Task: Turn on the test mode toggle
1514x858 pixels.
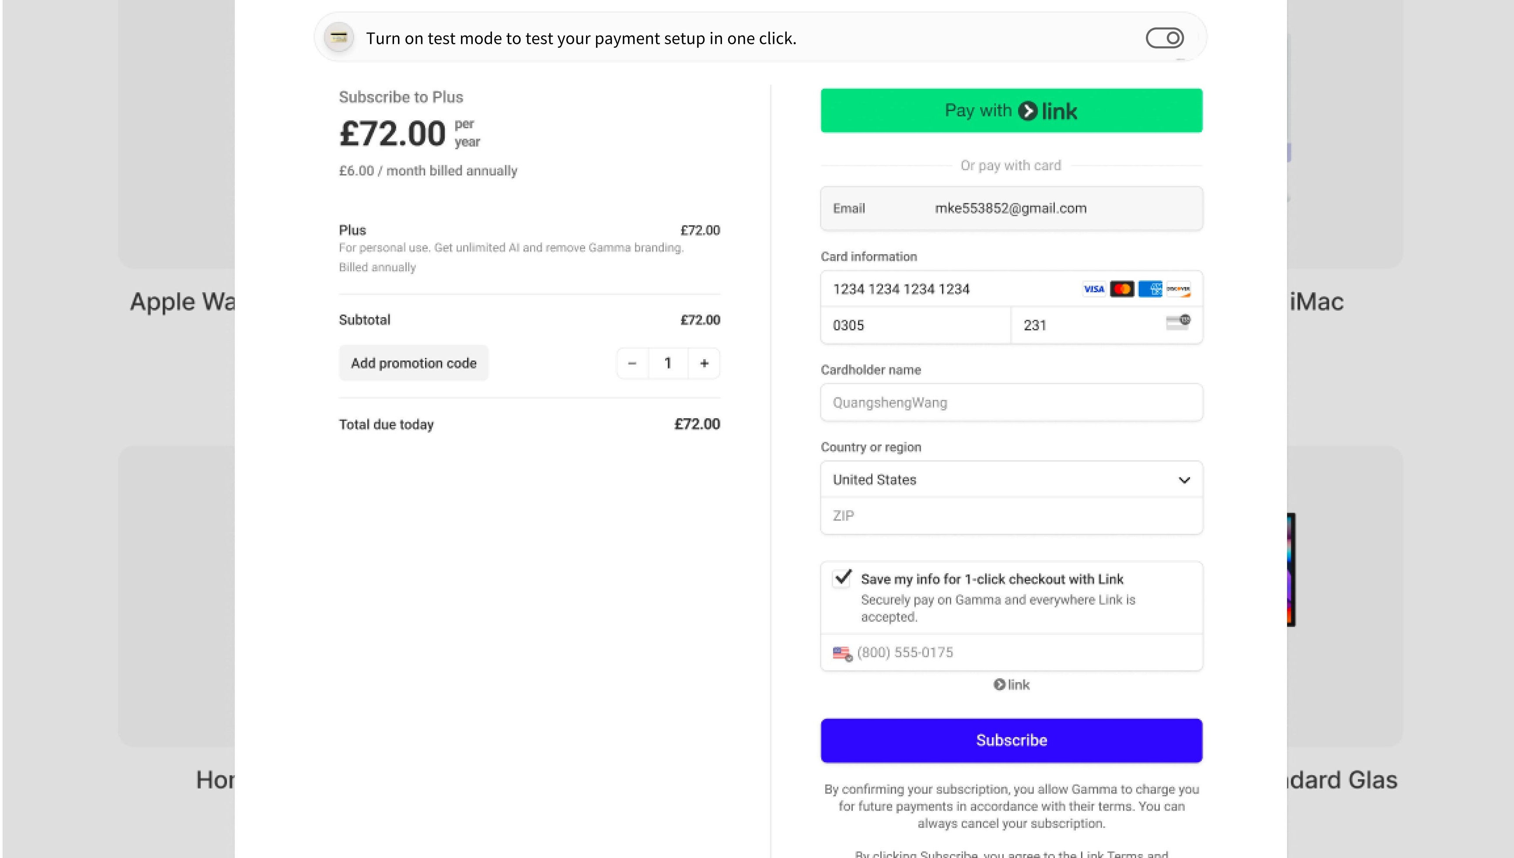Action: 1164,39
